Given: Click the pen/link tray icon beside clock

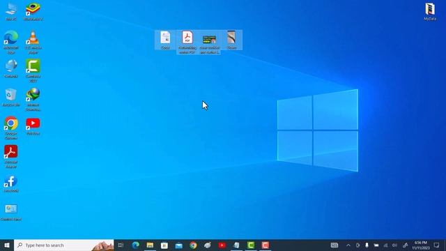Looking at the screenshot, I should 406,245.
